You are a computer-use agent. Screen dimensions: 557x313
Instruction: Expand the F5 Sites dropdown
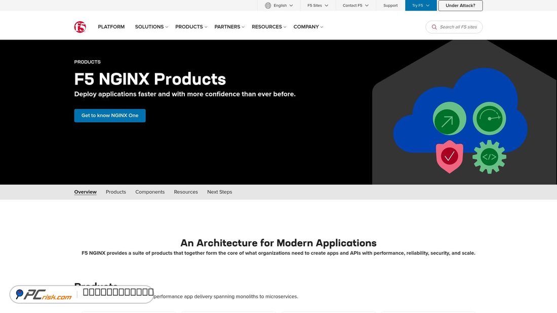point(318,6)
